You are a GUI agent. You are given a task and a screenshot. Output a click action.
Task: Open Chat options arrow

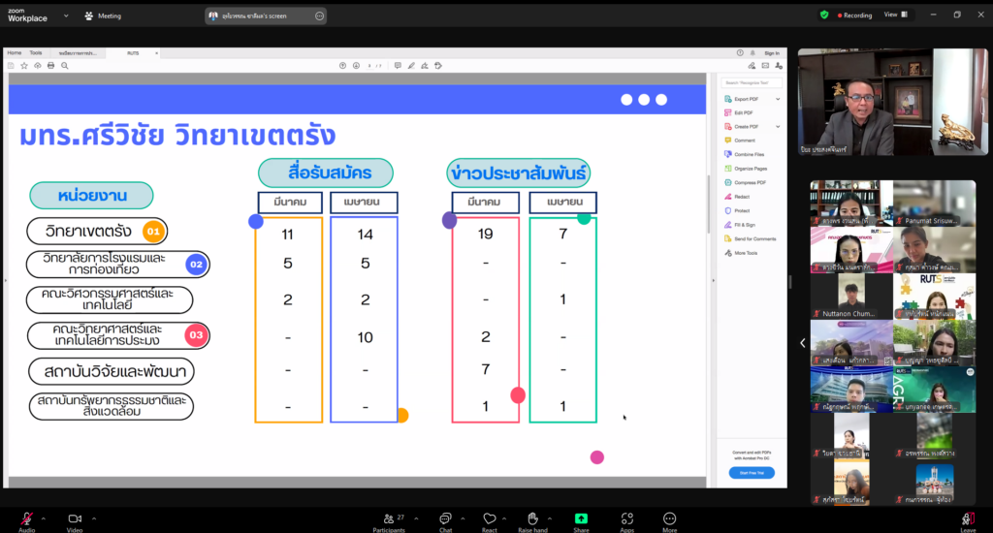coord(463,518)
